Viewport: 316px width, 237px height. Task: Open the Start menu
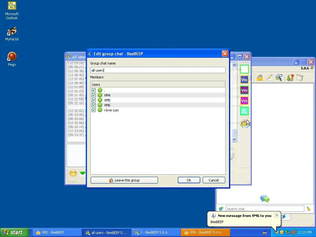point(15,232)
